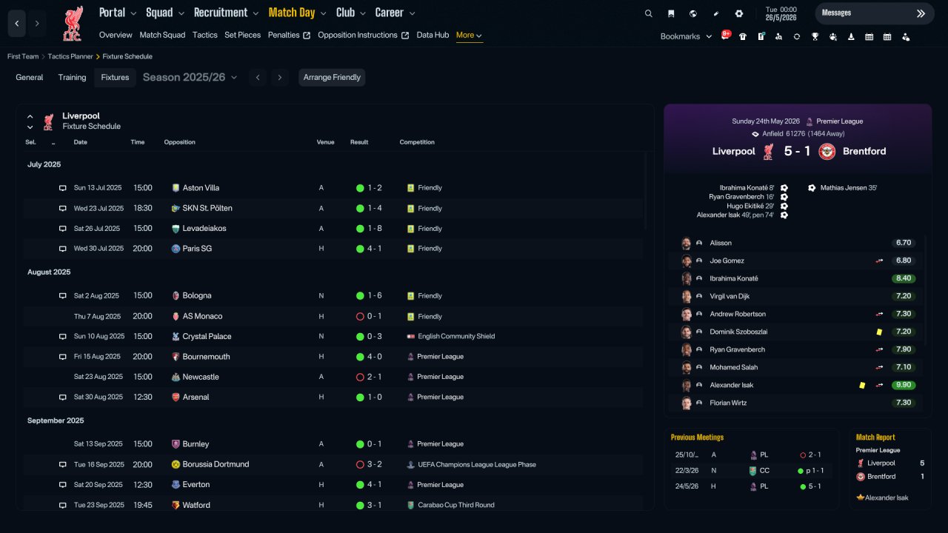
Task: Open the Bookmarks dropdown
Action: point(686,36)
